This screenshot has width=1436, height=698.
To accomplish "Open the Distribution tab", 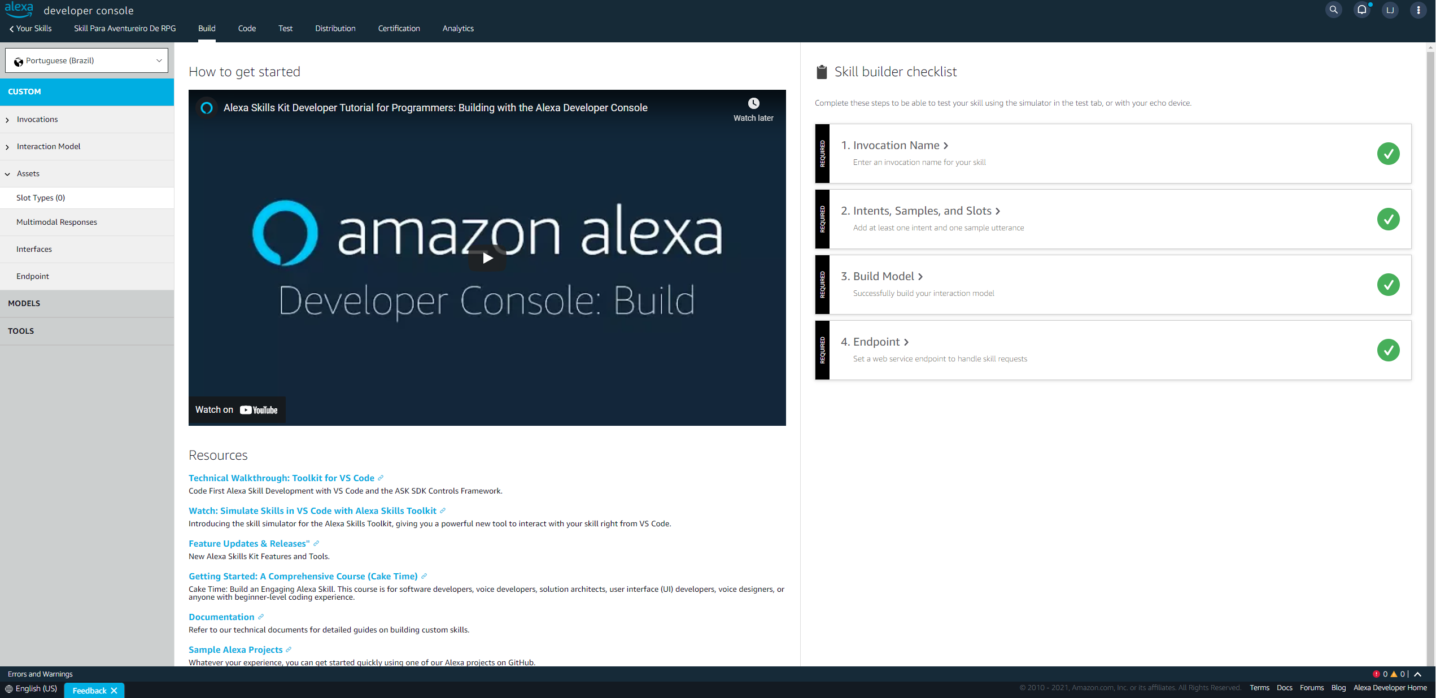I will [x=335, y=28].
